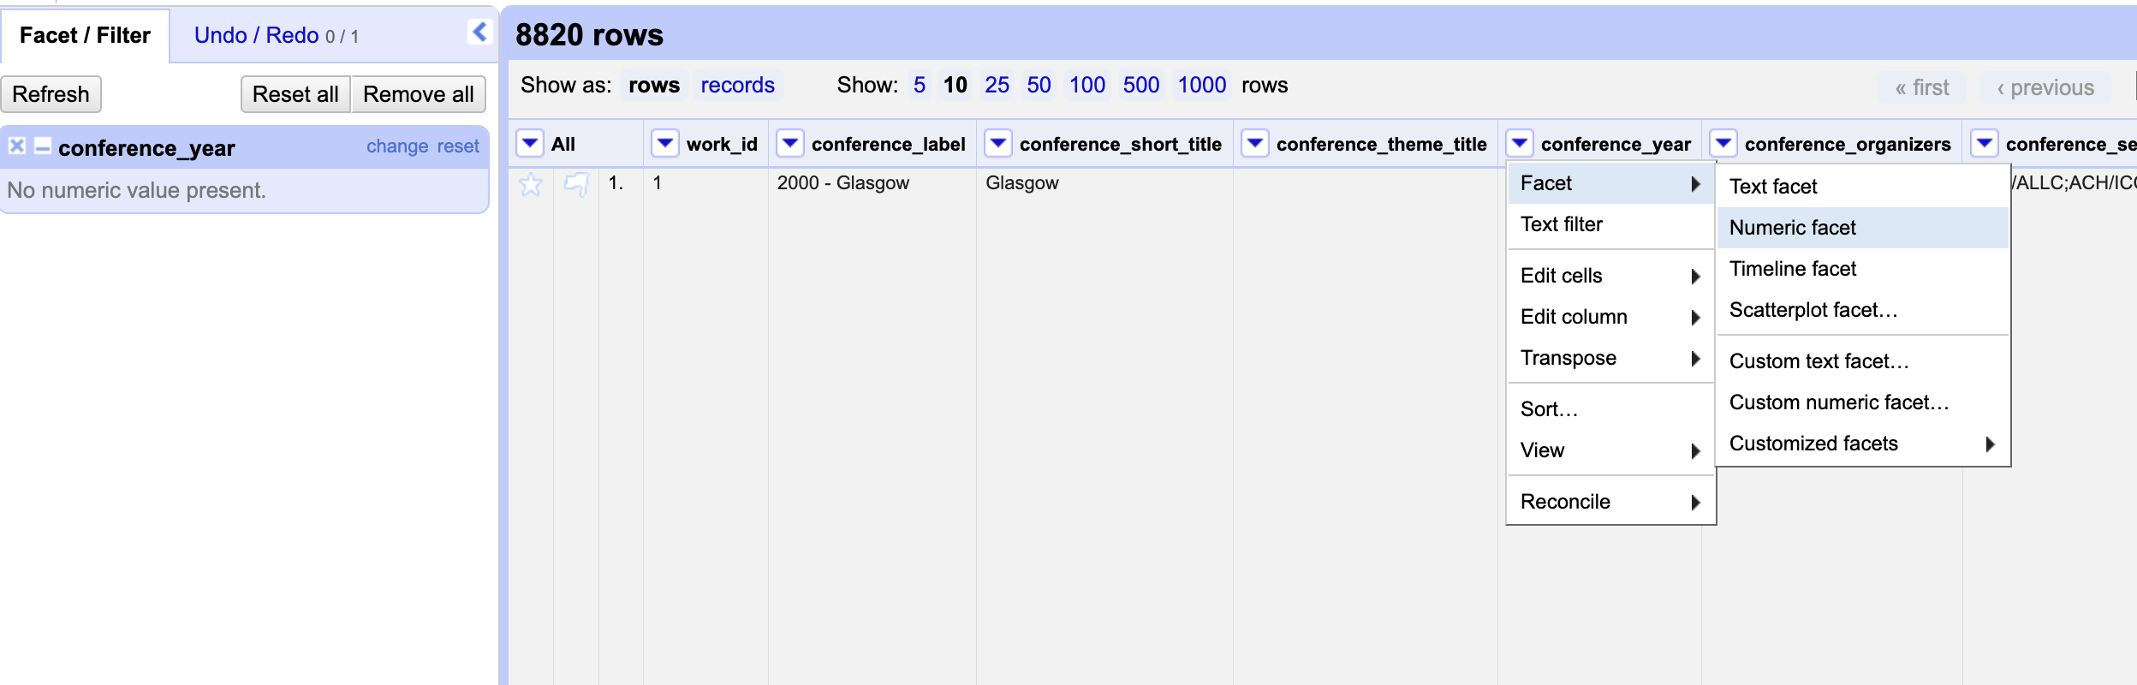The image size is (2137, 685).
Task: Select Numeric facet from submenu
Action: [x=1793, y=228]
